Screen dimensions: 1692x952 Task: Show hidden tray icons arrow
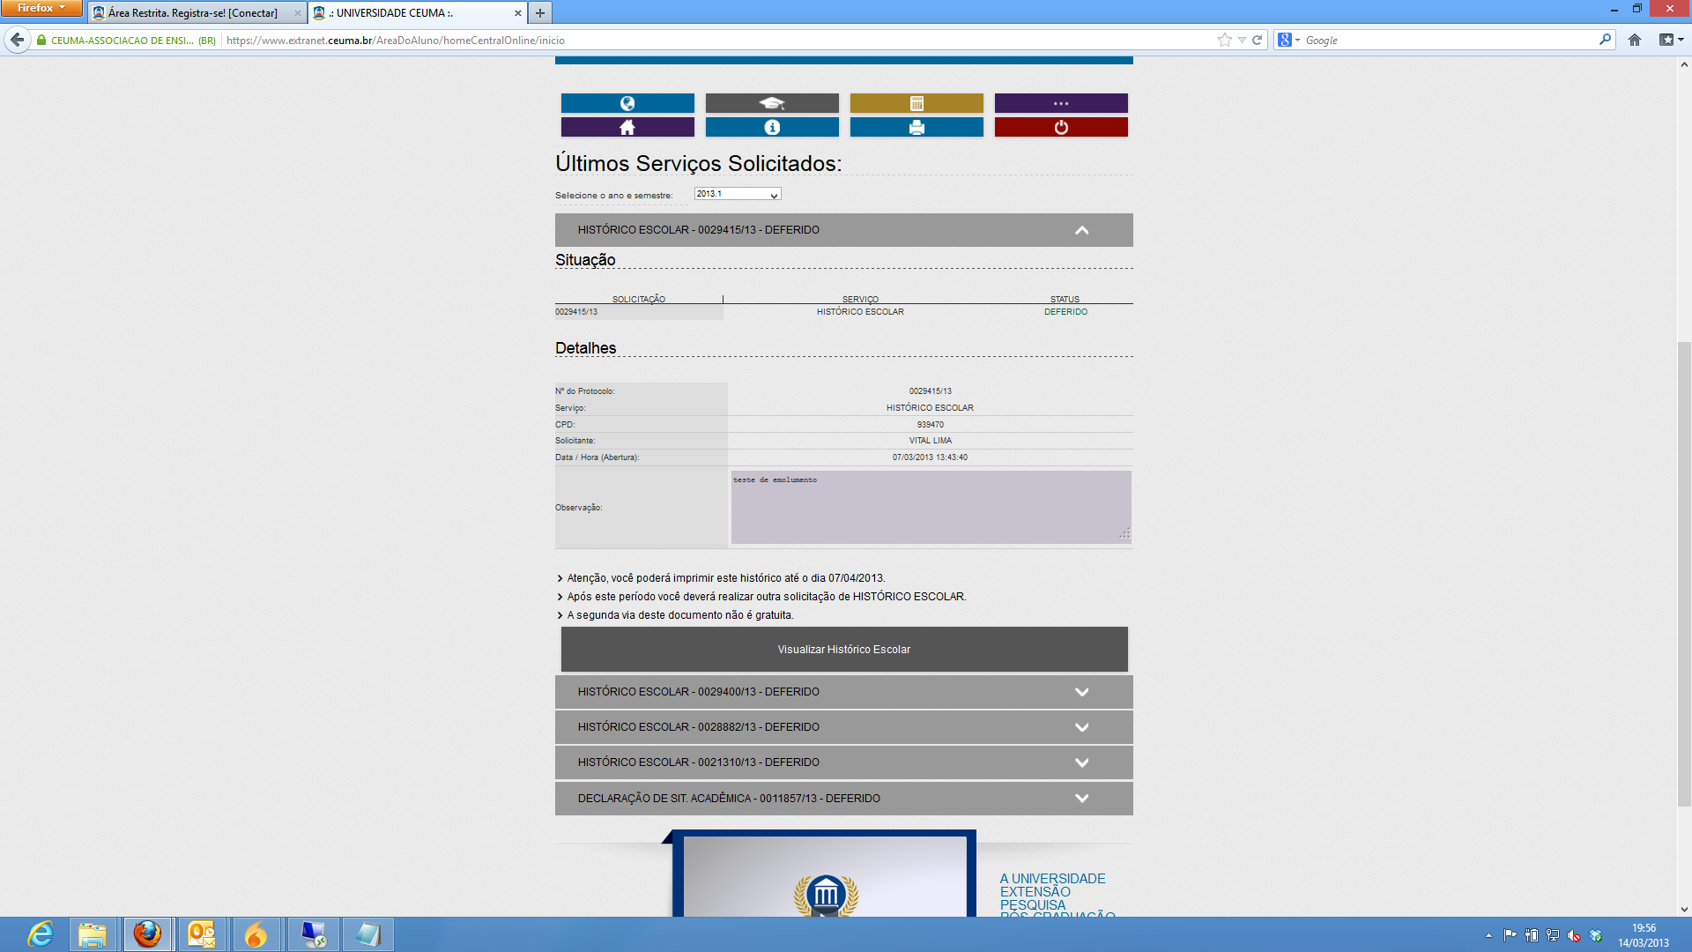pyautogui.click(x=1489, y=935)
